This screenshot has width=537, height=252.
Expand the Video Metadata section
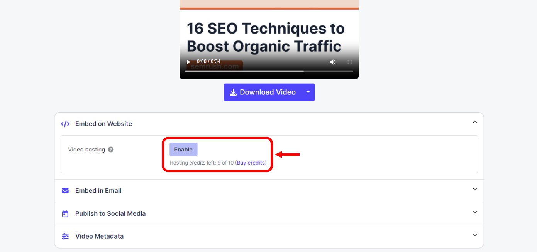[x=474, y=235]
